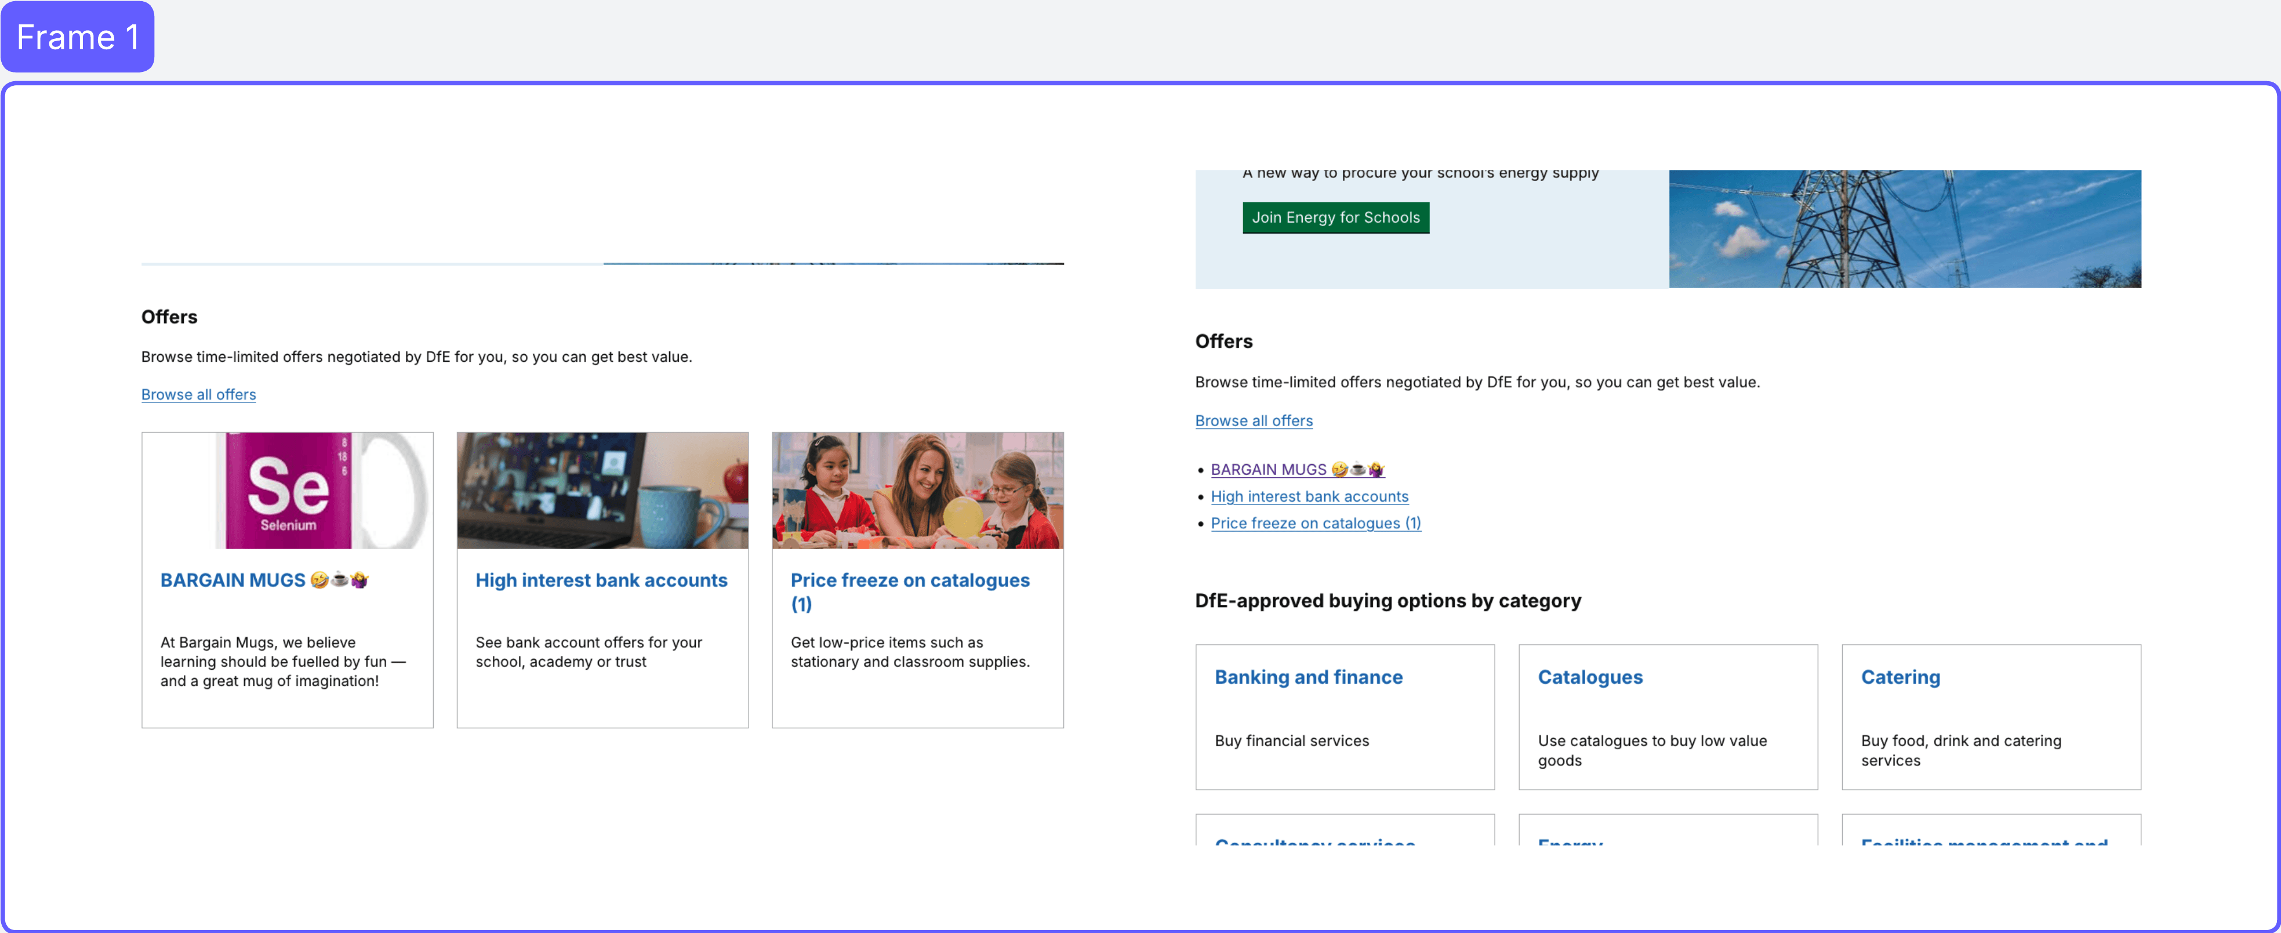Open the Banking and finance category
Screen dimensions: 2281x933
(x=1308, y=677)
